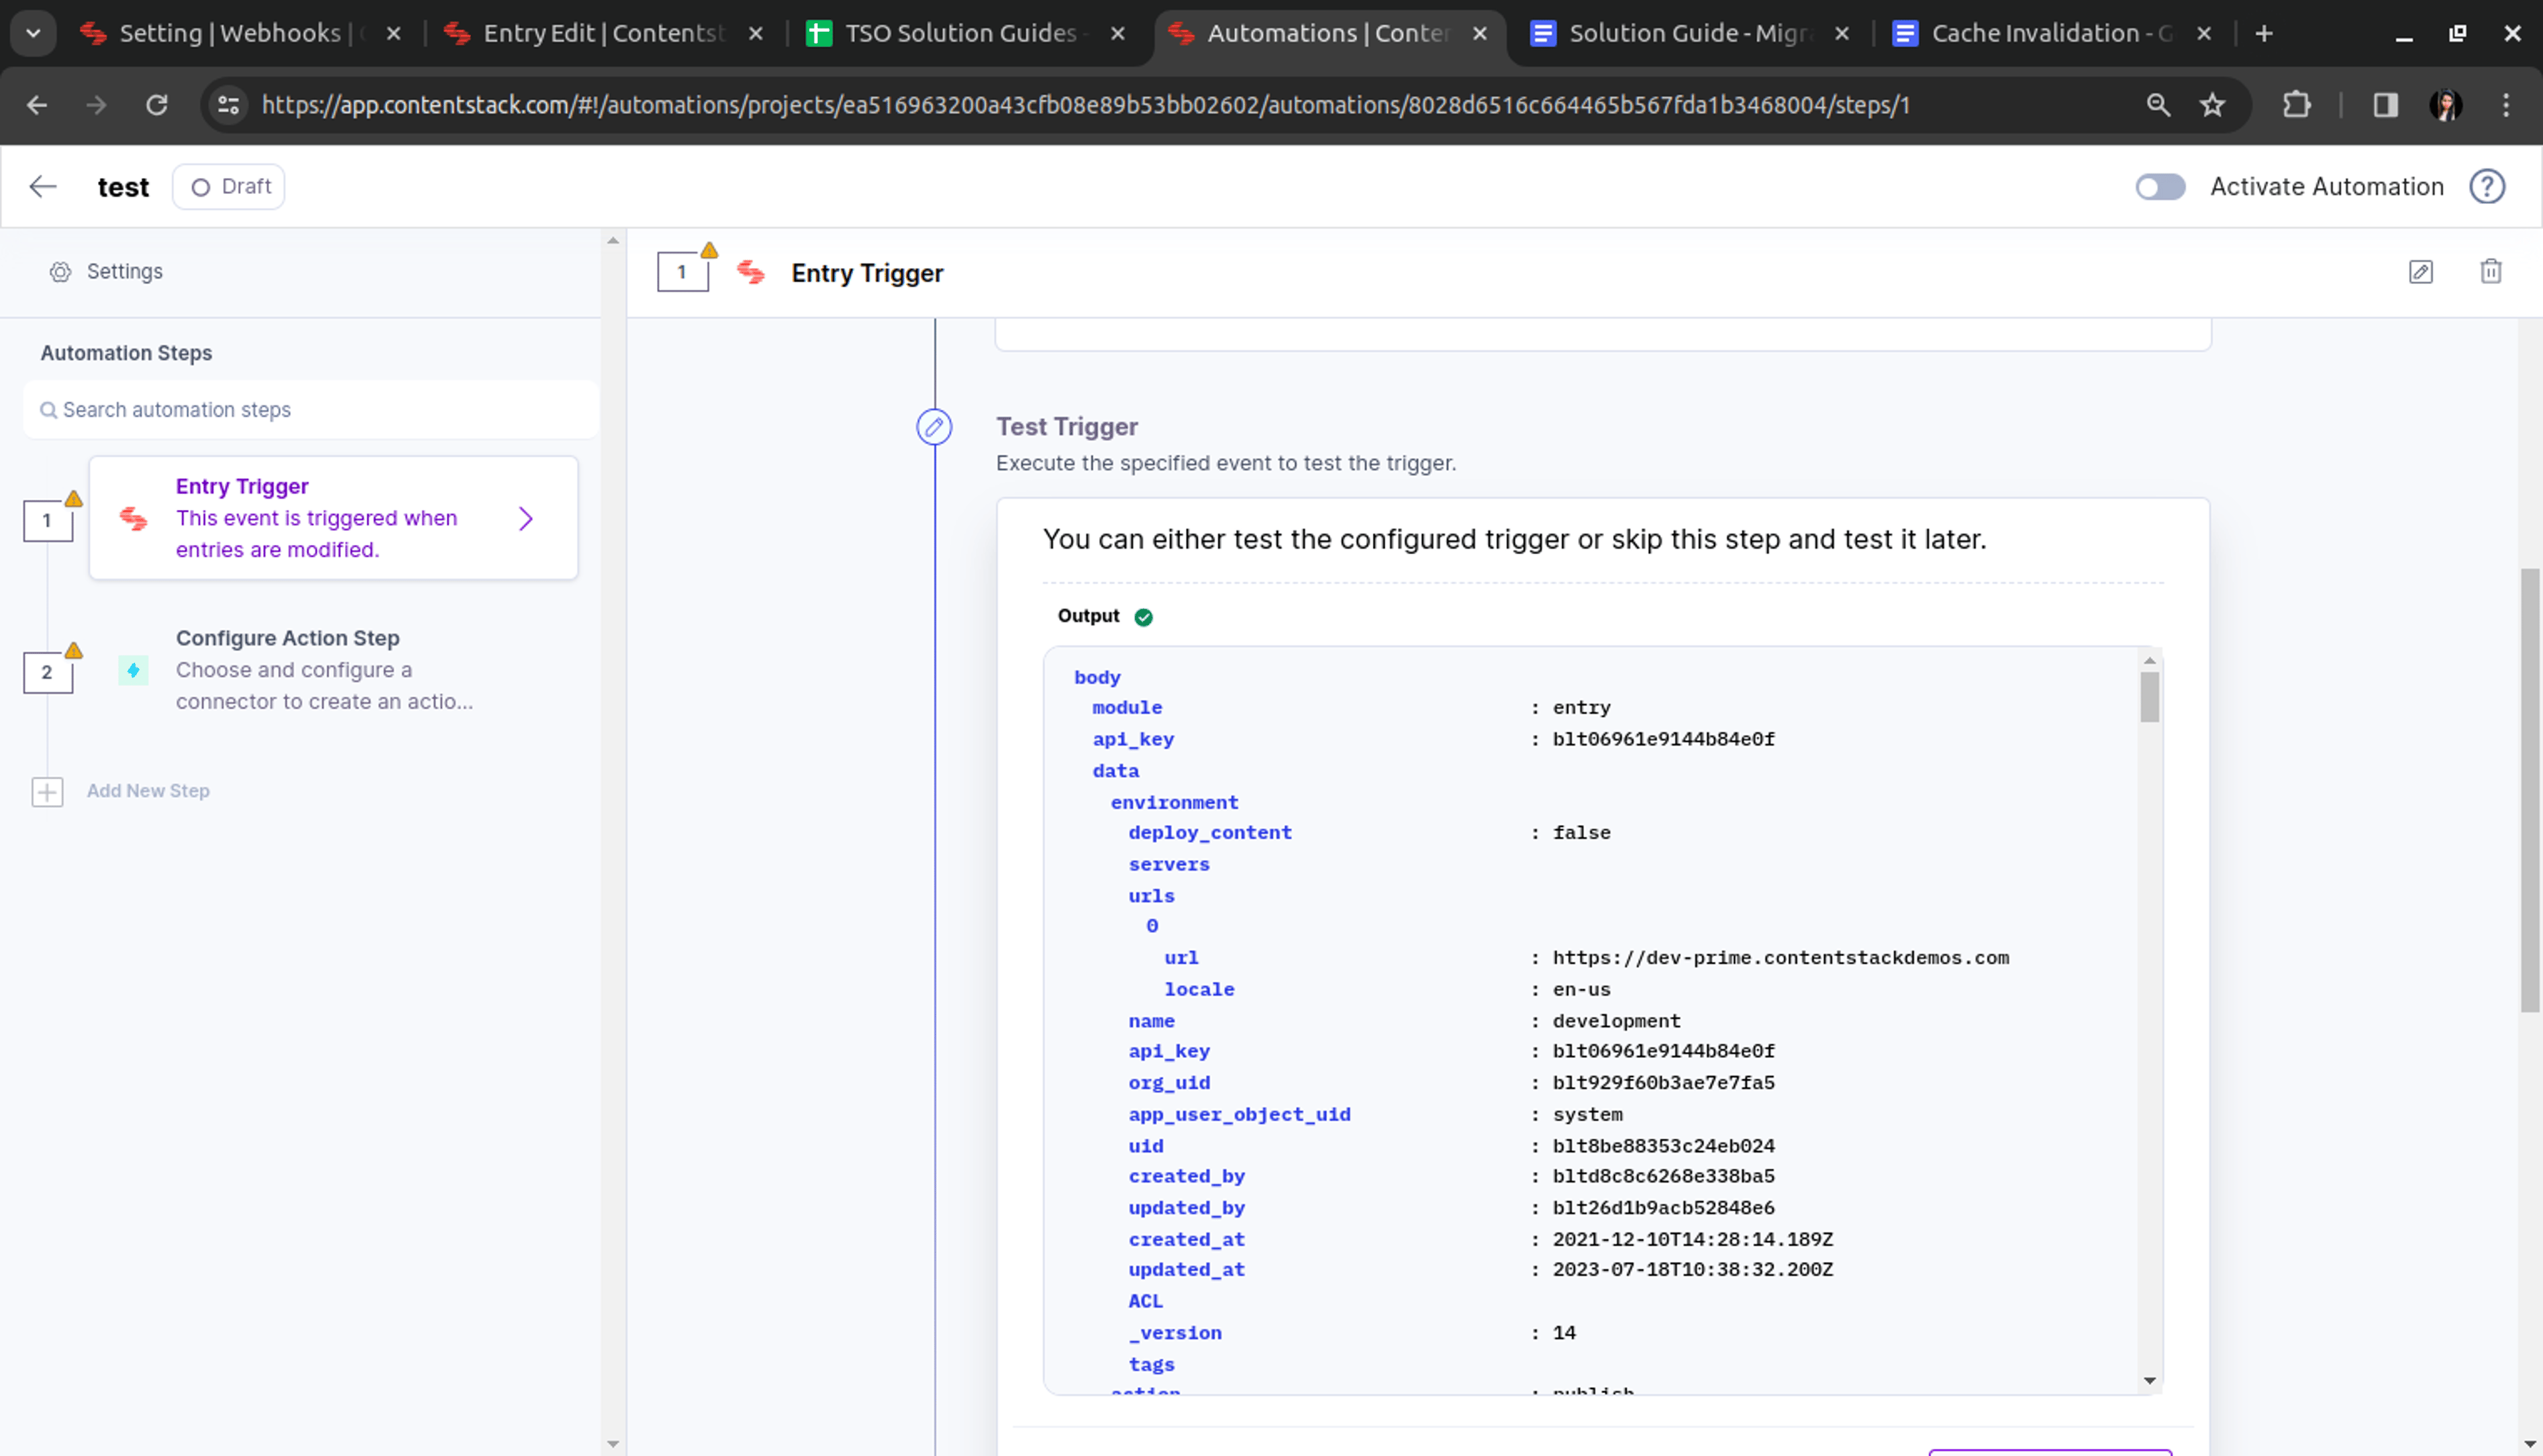Click step 2 number box in sidebar

[47, 673]
